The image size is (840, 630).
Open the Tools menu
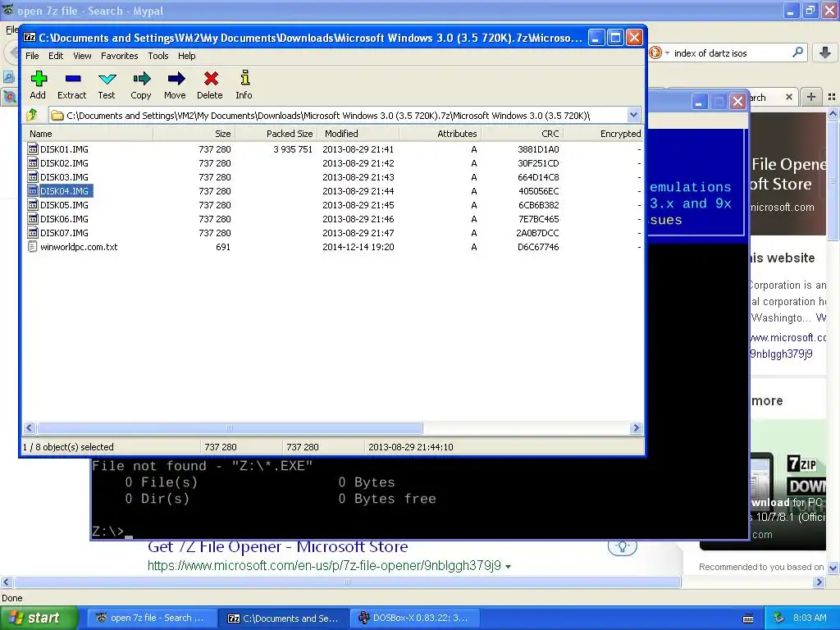[158, 56]
